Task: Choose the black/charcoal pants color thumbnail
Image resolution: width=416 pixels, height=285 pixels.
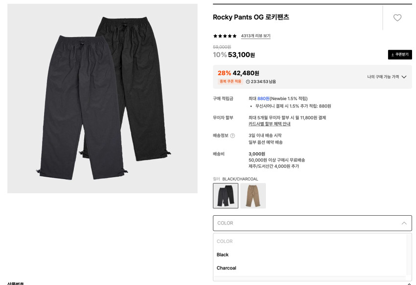Action: (226, 196)
